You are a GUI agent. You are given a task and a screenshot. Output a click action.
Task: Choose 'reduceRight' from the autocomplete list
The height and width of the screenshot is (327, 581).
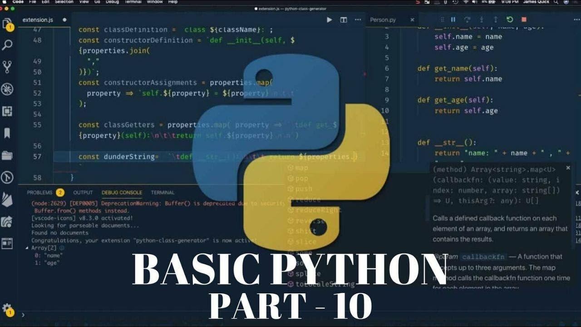pos(314,210)
